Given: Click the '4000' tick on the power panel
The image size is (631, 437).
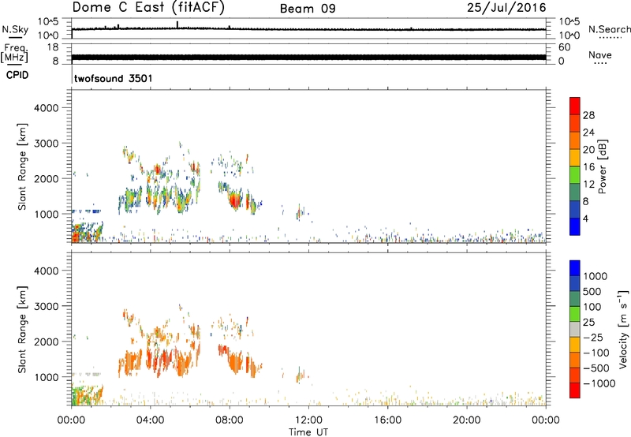Looking at the screenshot, I should tap(47, 108).
